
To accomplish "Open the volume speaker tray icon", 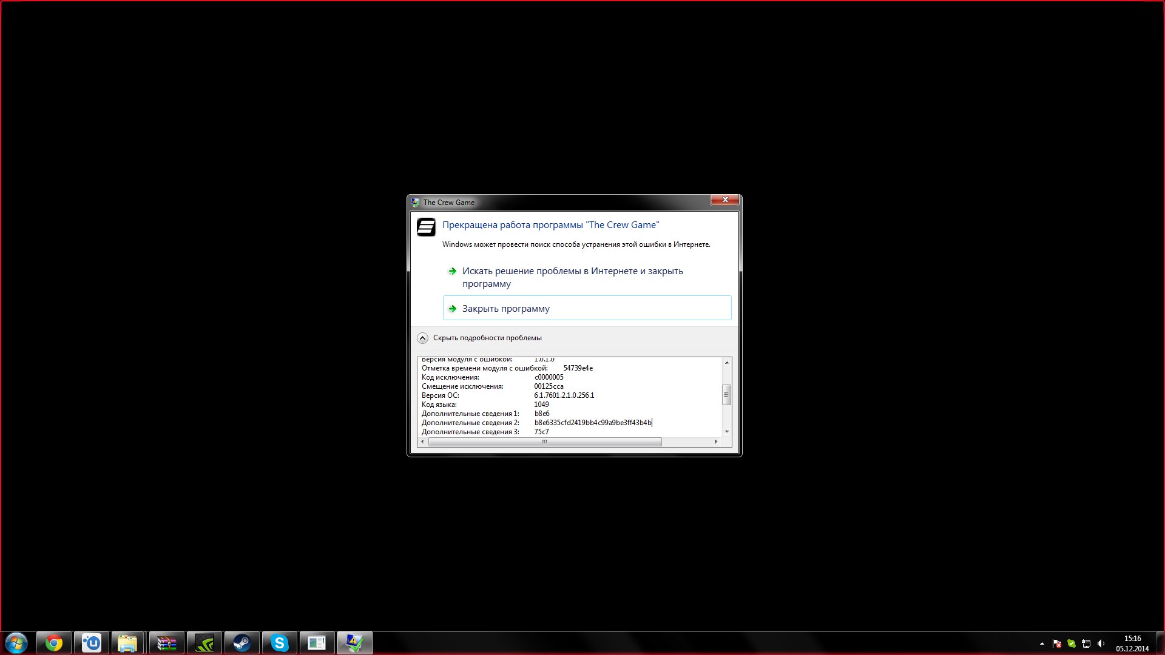I will point(1101,643).
